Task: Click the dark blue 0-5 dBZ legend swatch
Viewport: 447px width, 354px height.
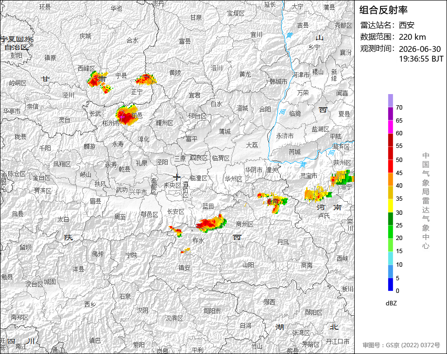Action: pos(391,284)
